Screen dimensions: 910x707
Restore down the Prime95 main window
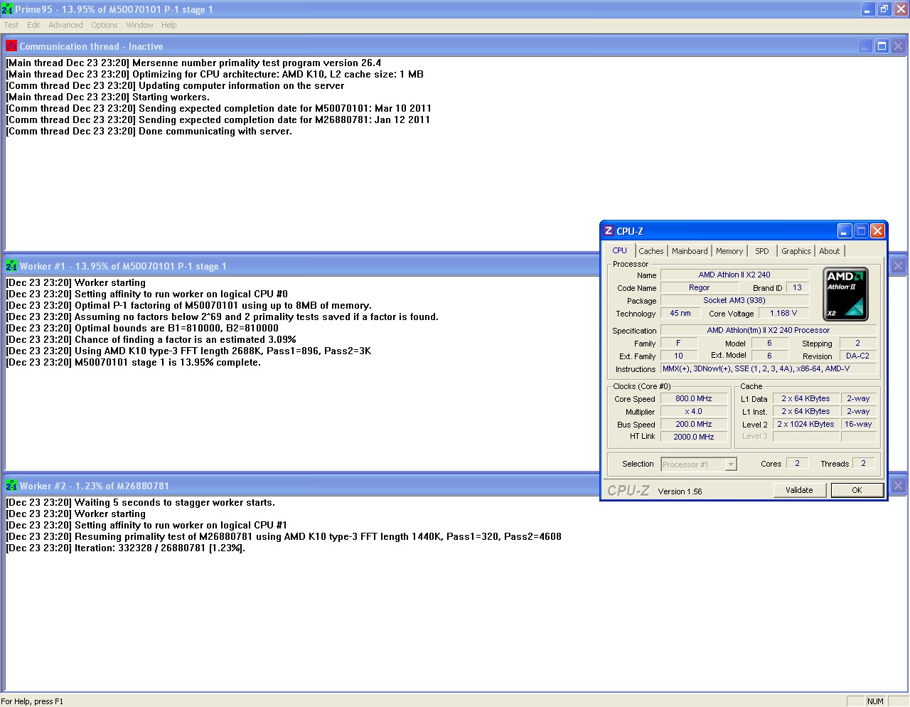point(884,9)
